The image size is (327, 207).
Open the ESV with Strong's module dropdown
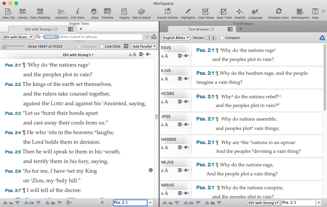[18, 37]
